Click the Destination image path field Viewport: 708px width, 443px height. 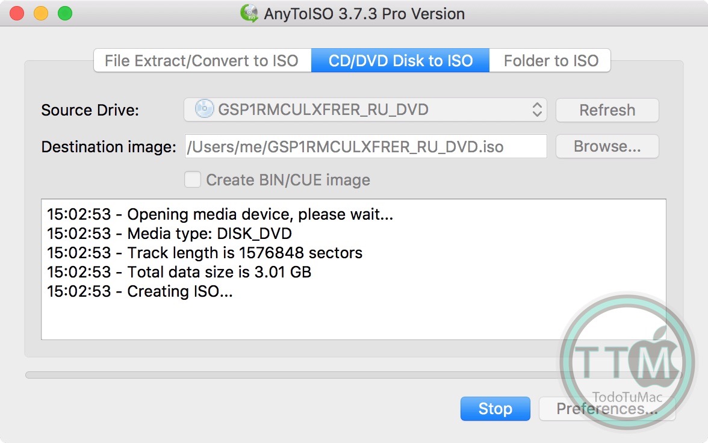[365, 146]
